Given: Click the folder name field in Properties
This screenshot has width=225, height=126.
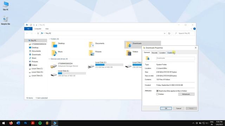Looking at the screenshot, I should click(x=175, y=58).
